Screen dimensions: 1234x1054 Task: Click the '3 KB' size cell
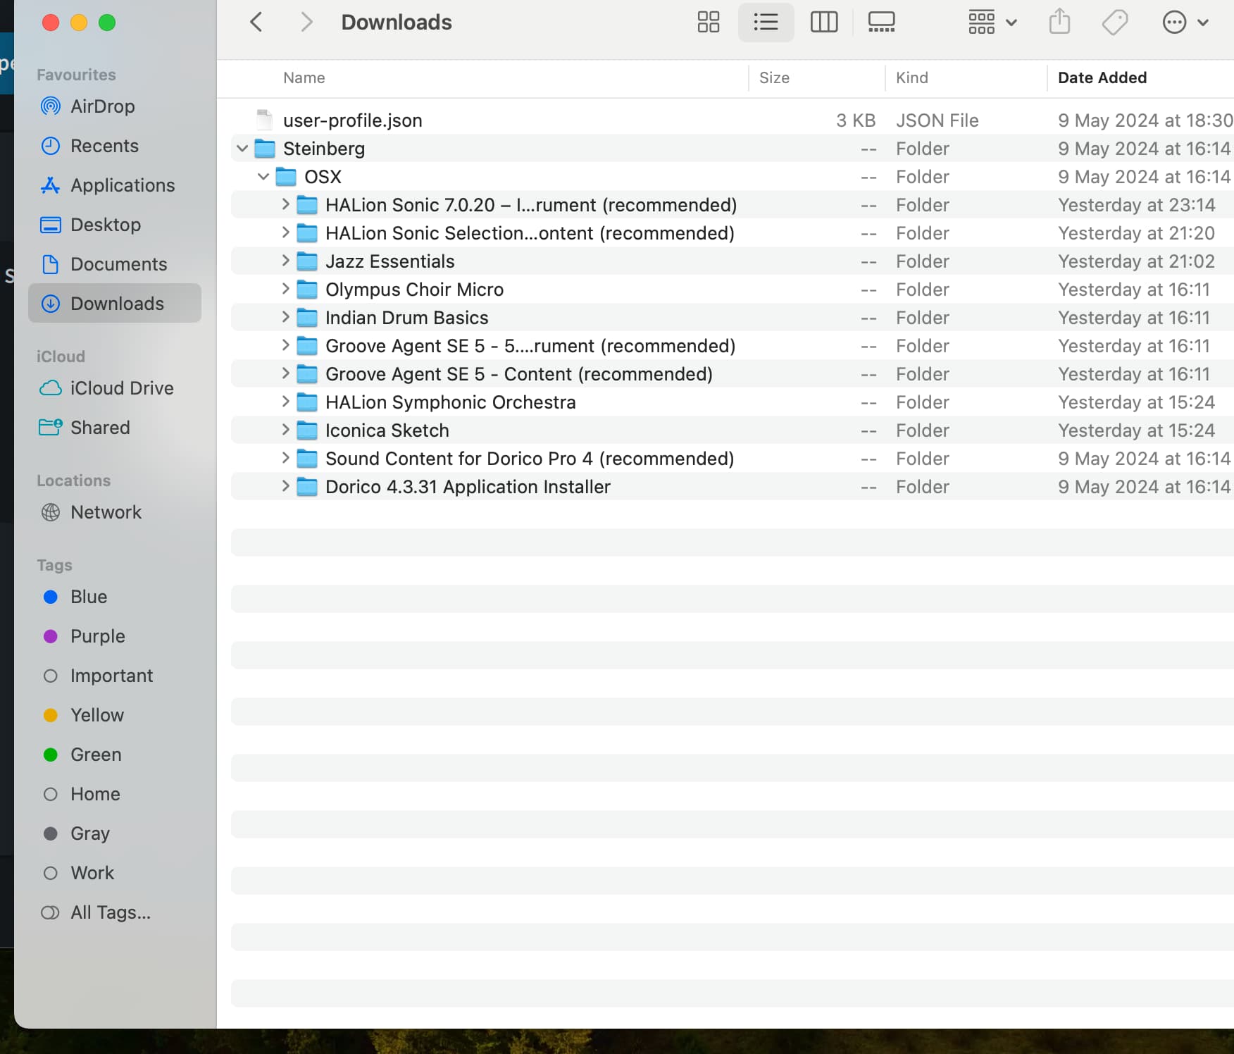pos(856,120)
